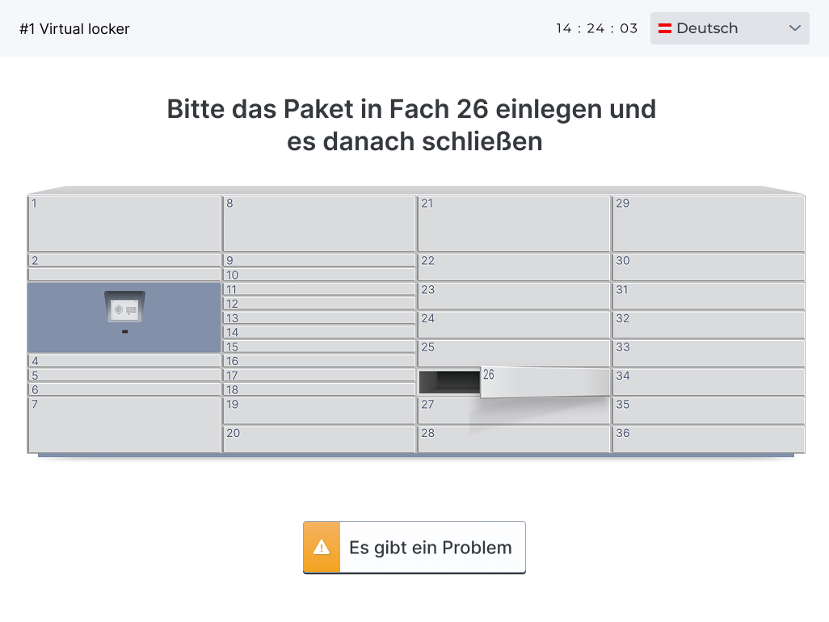Select locker compartment 29
829x622 pixels.
[709, 224]
